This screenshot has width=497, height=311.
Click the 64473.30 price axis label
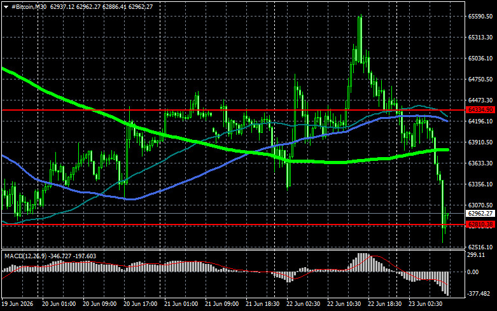click(480, 100)
